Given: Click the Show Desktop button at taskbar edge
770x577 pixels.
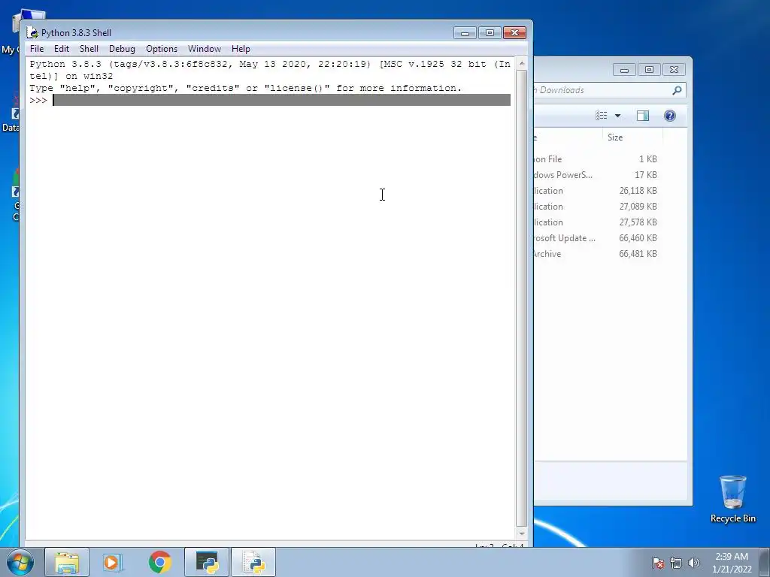Looking at the screenshot, I should point(765,562).
